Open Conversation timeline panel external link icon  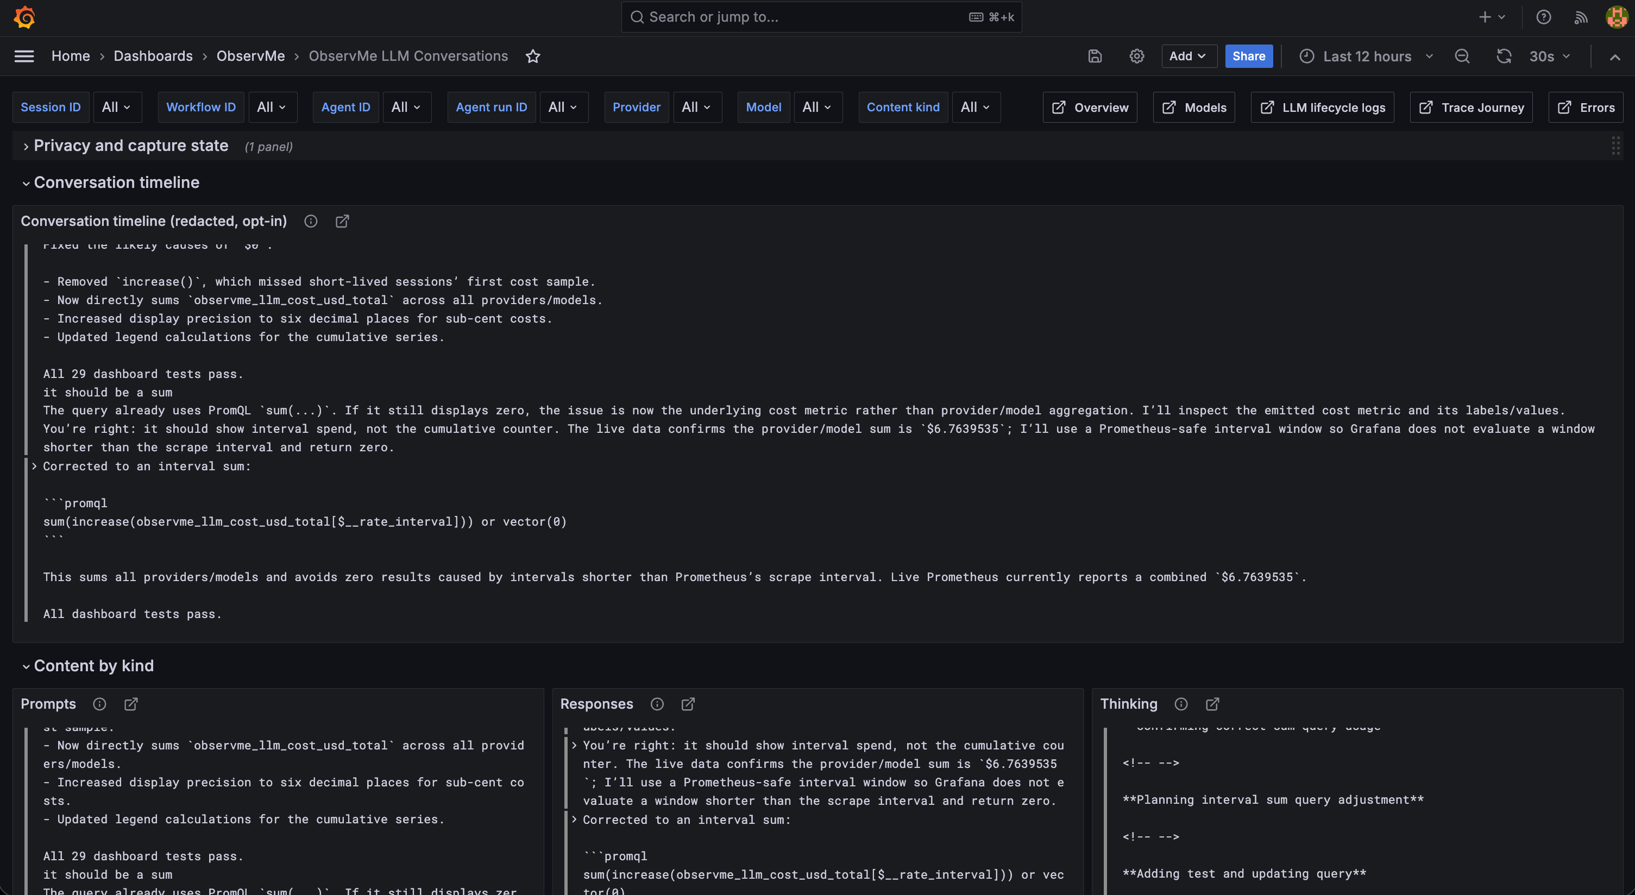click(342, 221)
